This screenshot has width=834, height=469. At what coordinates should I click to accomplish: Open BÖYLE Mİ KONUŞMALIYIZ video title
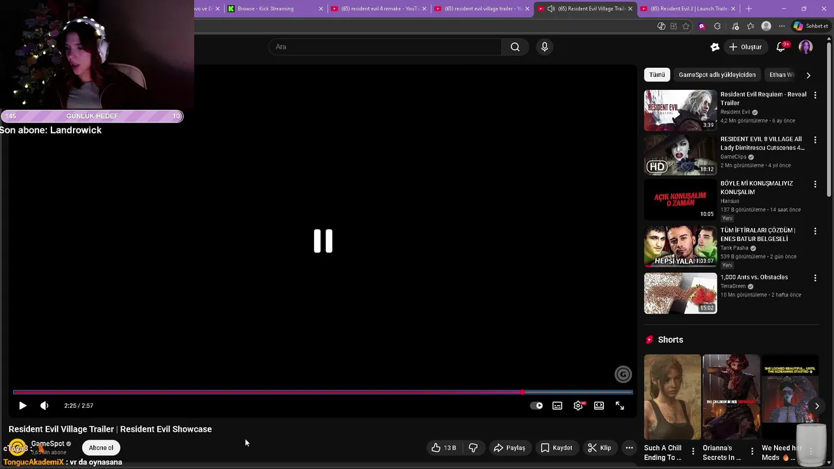pyautogui.click(x=756, y=188)
